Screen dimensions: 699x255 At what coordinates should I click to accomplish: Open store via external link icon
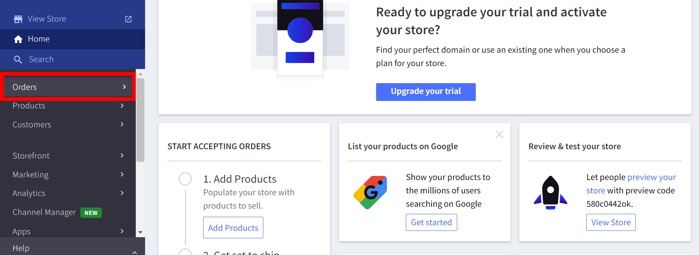pos(128,19)
